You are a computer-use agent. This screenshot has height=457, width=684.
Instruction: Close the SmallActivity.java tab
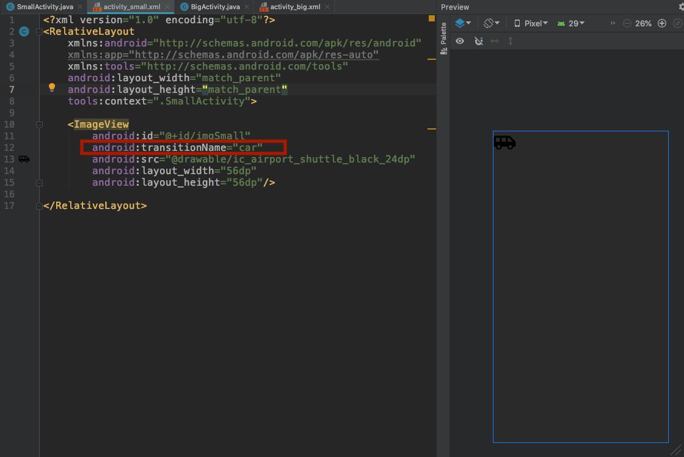80,7
